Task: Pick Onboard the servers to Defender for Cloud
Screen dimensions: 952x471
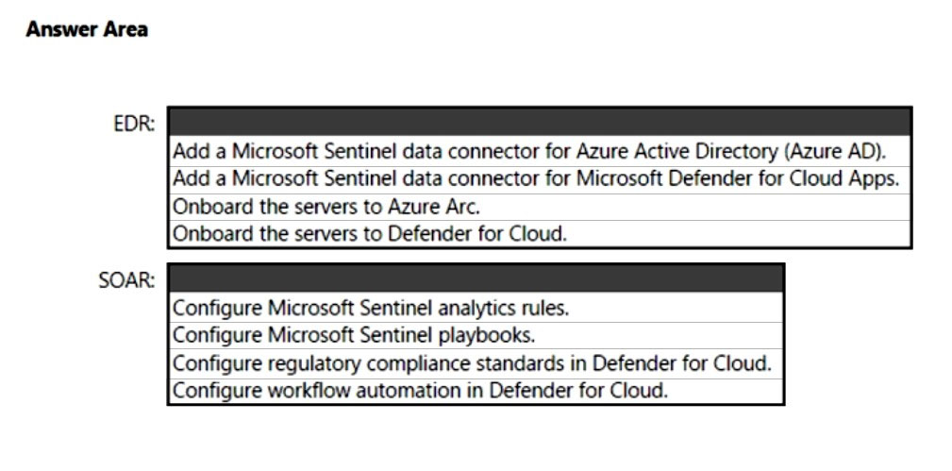Action: tap(370, 233)
